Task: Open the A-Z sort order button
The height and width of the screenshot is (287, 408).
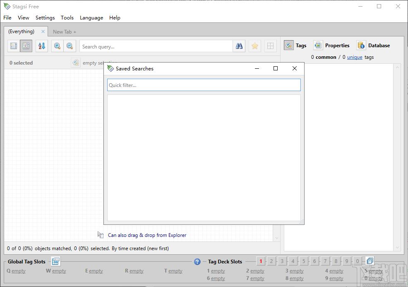Action: click(x=42, y=46)
